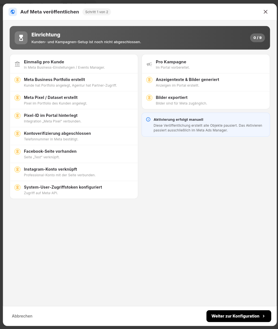Click the globe icon beside Auf Meta veröffentlichen
This screenshot has height=329, width=278.
coord(13,12)
